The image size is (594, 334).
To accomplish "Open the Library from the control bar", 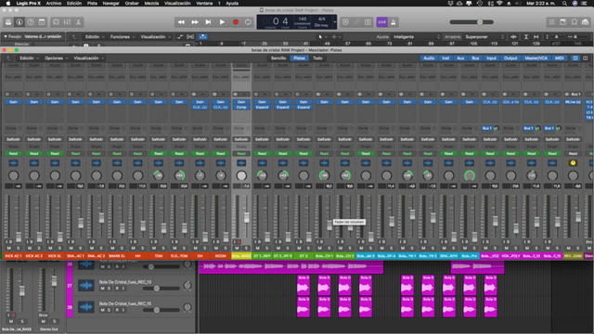I will pos(8,22).
